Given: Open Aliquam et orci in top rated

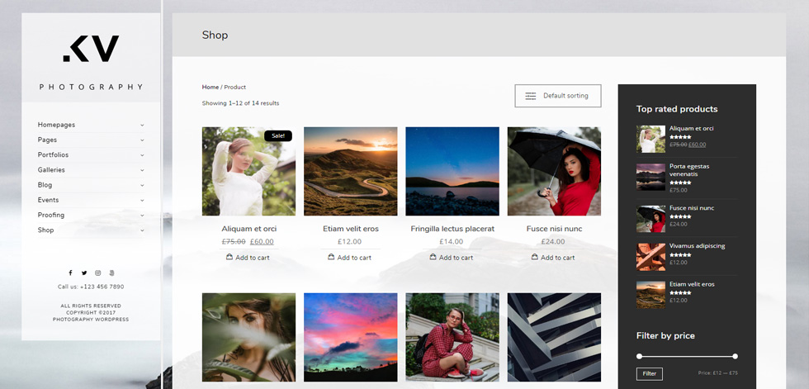Looking at the screenshot, I should (692, 129).
